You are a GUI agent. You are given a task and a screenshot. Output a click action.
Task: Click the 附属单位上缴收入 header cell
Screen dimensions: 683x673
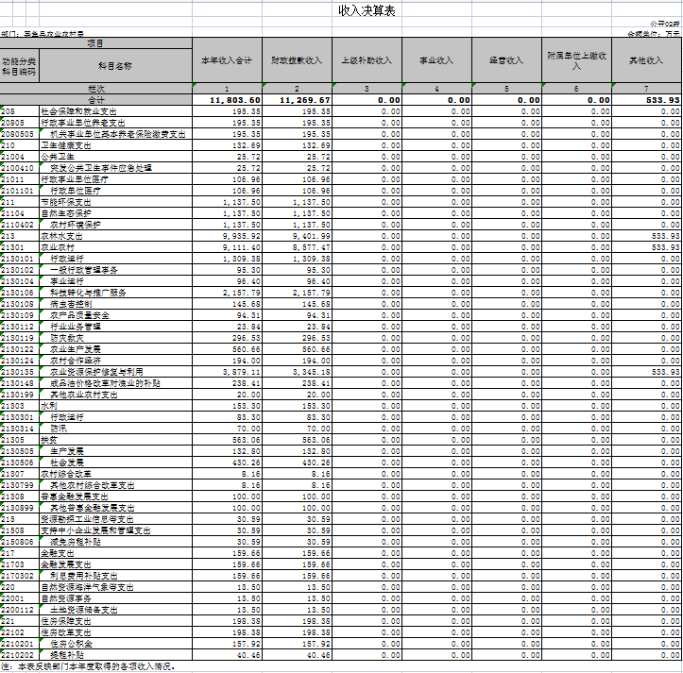click(x=576, y=60)
